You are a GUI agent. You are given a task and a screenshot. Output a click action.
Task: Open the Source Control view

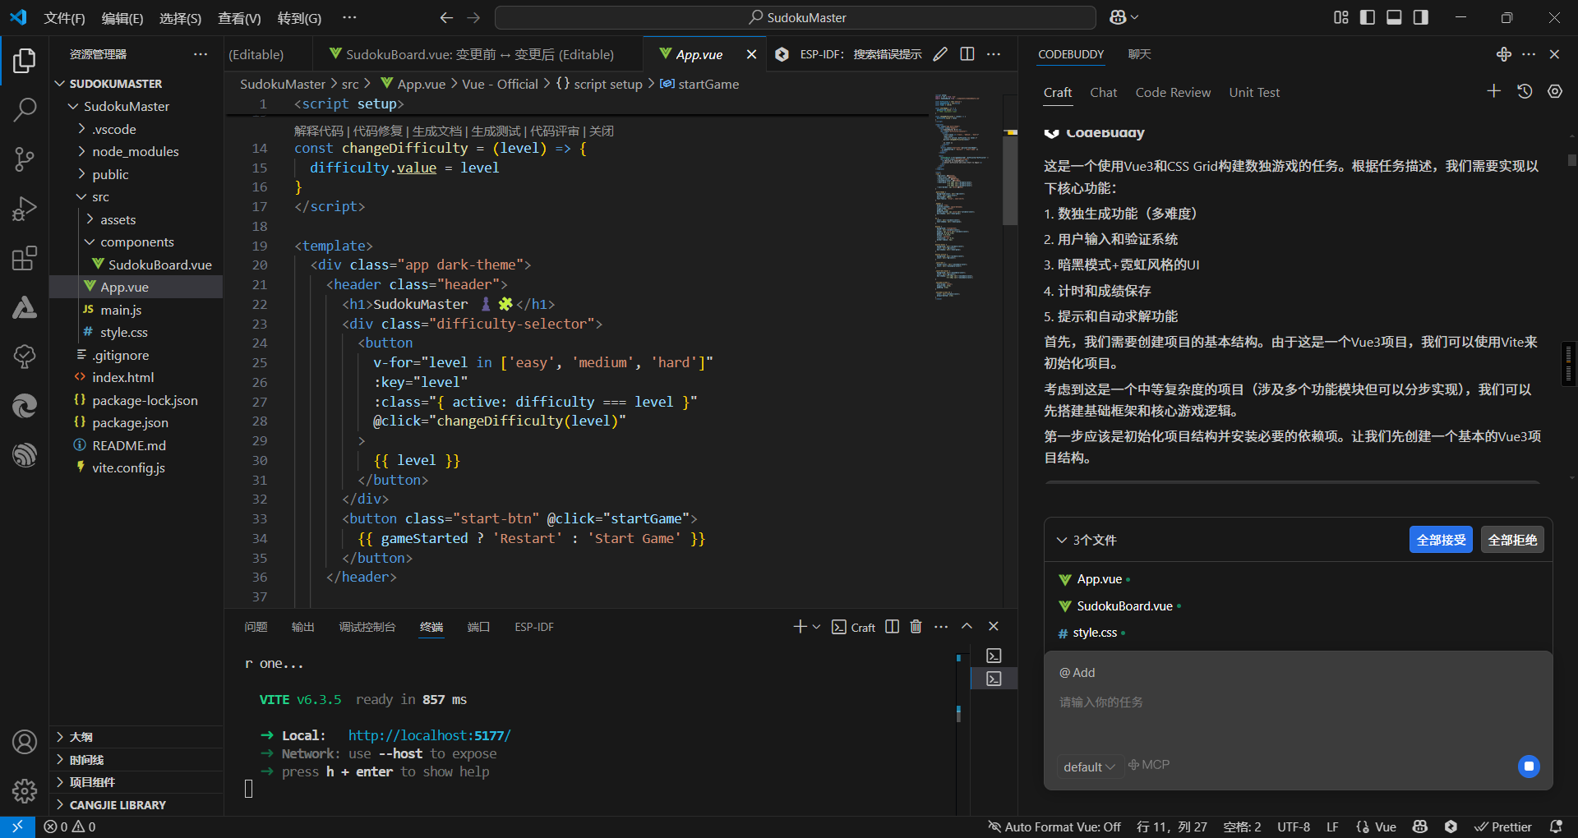tap(25, 159)
